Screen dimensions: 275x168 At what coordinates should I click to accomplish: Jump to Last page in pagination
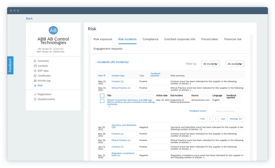[x=223, y=119]
